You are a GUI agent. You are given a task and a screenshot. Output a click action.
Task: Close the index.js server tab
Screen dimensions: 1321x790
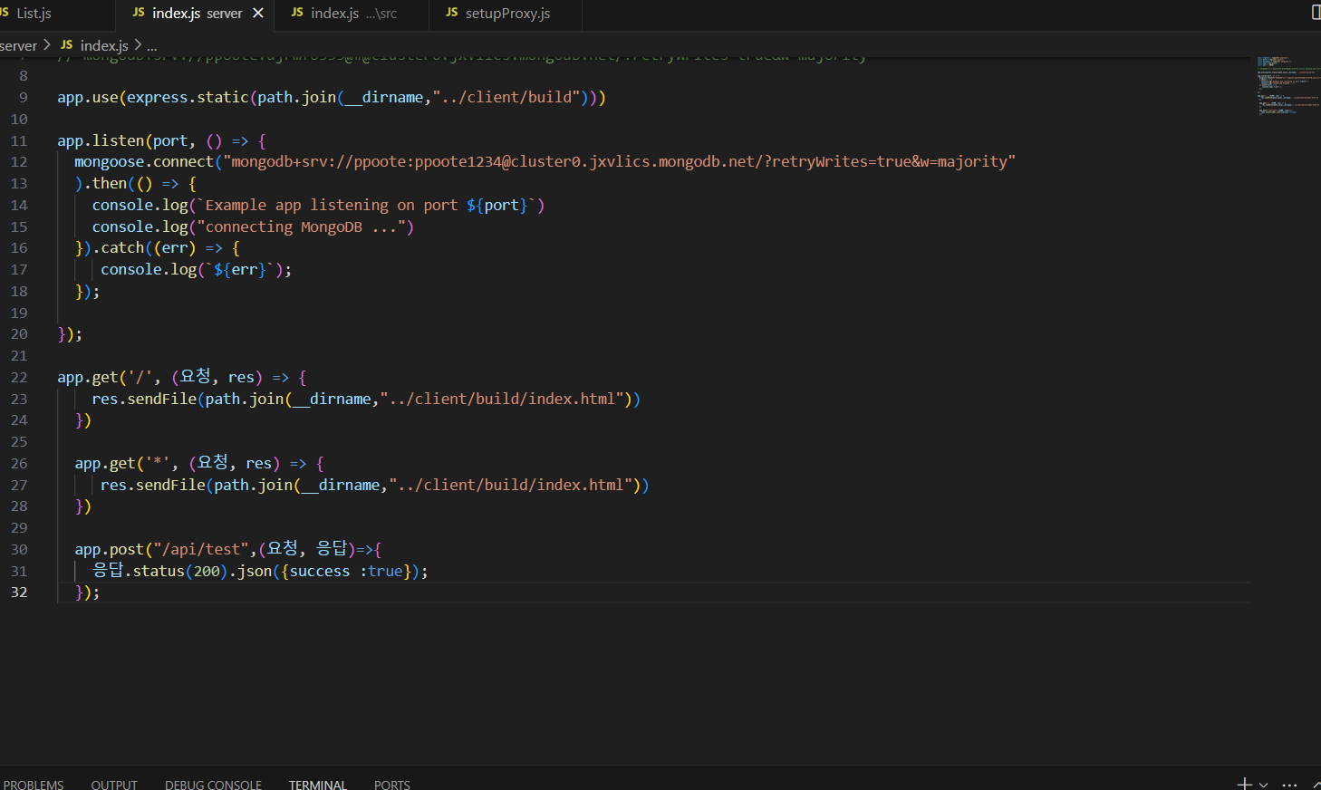(x=258, y=14)
